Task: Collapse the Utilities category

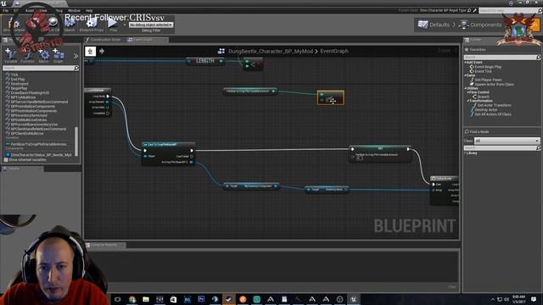Action: 466,88
